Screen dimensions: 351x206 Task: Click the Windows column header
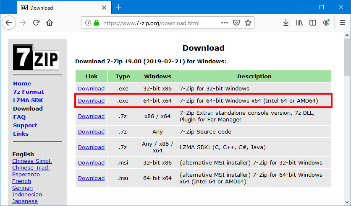(157, 76)
